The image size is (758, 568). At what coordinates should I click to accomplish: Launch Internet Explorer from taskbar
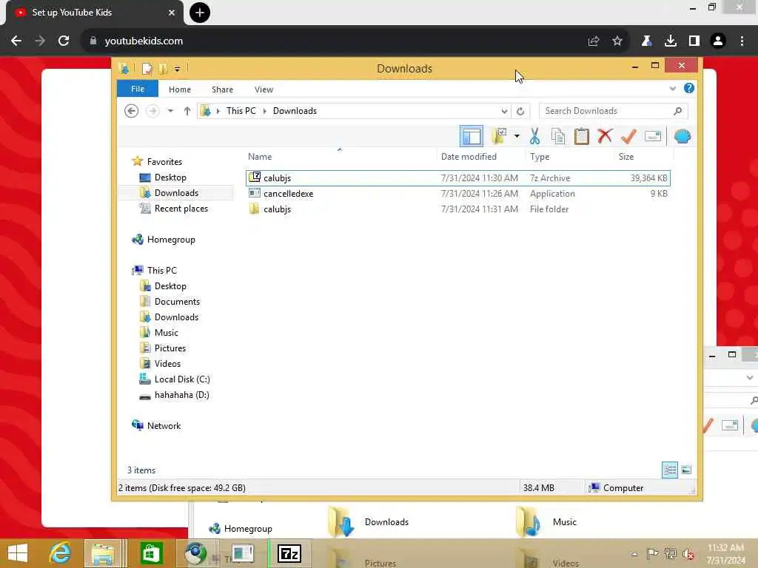[x=60, y=553]
